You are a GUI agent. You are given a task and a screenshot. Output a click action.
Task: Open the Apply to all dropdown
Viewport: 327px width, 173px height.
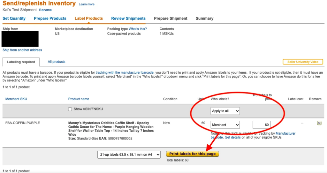[x=225, y=111]
